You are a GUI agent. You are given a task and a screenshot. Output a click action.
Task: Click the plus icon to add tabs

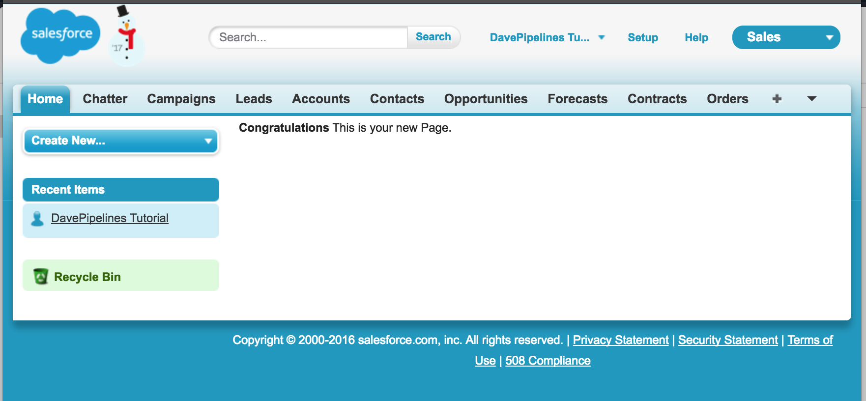pos(777,99)
